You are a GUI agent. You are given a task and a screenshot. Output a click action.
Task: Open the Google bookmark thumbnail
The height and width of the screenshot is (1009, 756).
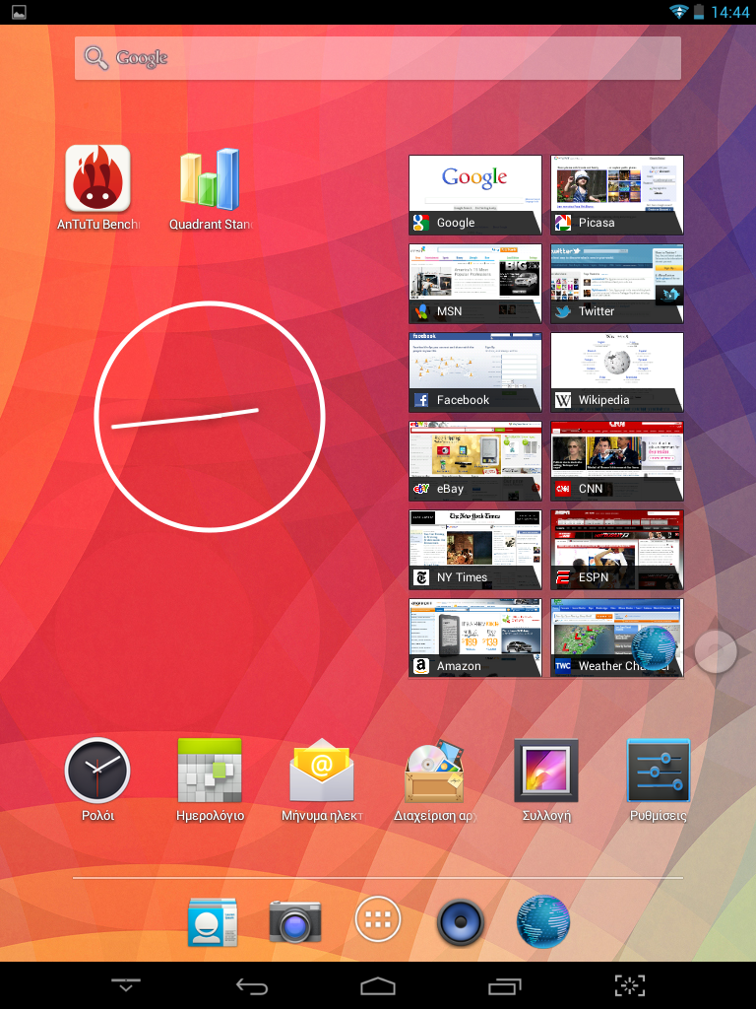[475, 194]
